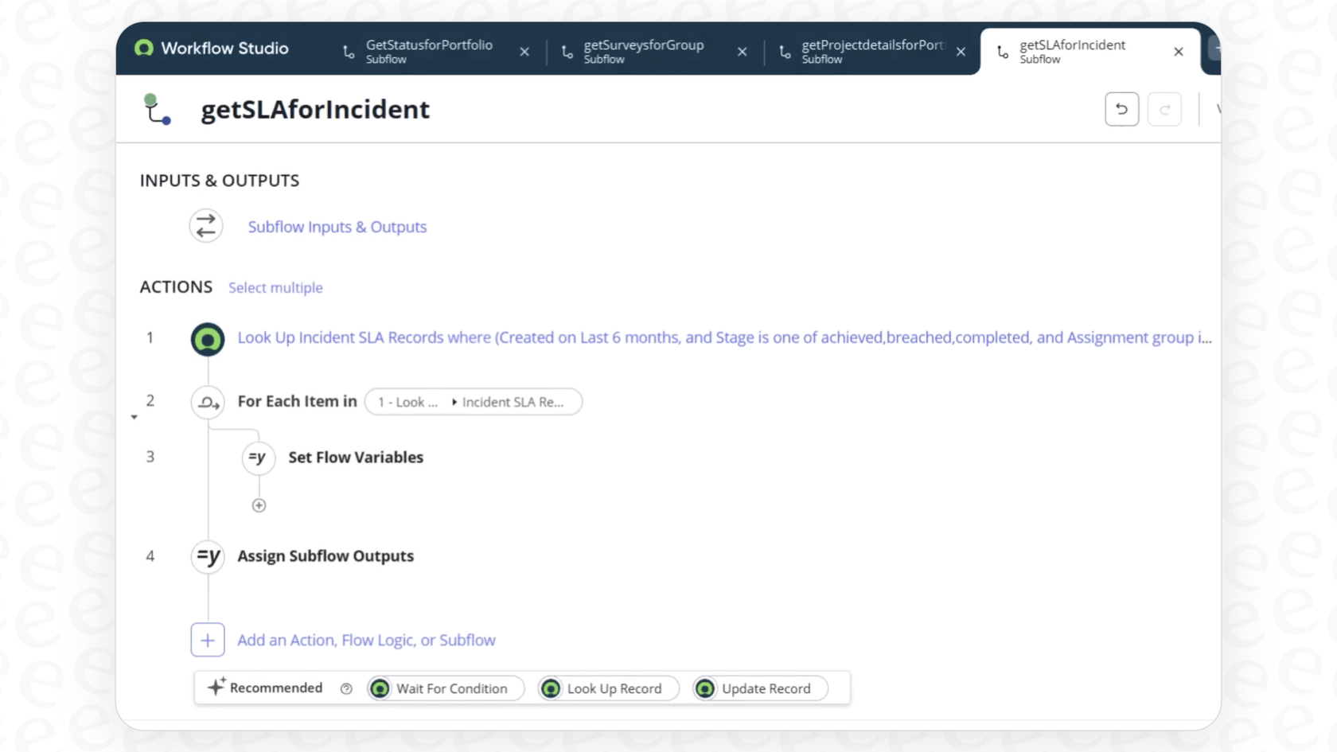Open the Look Up Incident SLA Records condition
Screen dimensions: 1337x752
point(723,337)
